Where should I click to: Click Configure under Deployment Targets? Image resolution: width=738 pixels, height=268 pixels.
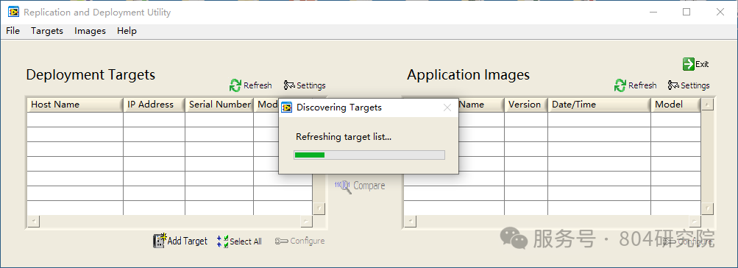click(299, 241)
